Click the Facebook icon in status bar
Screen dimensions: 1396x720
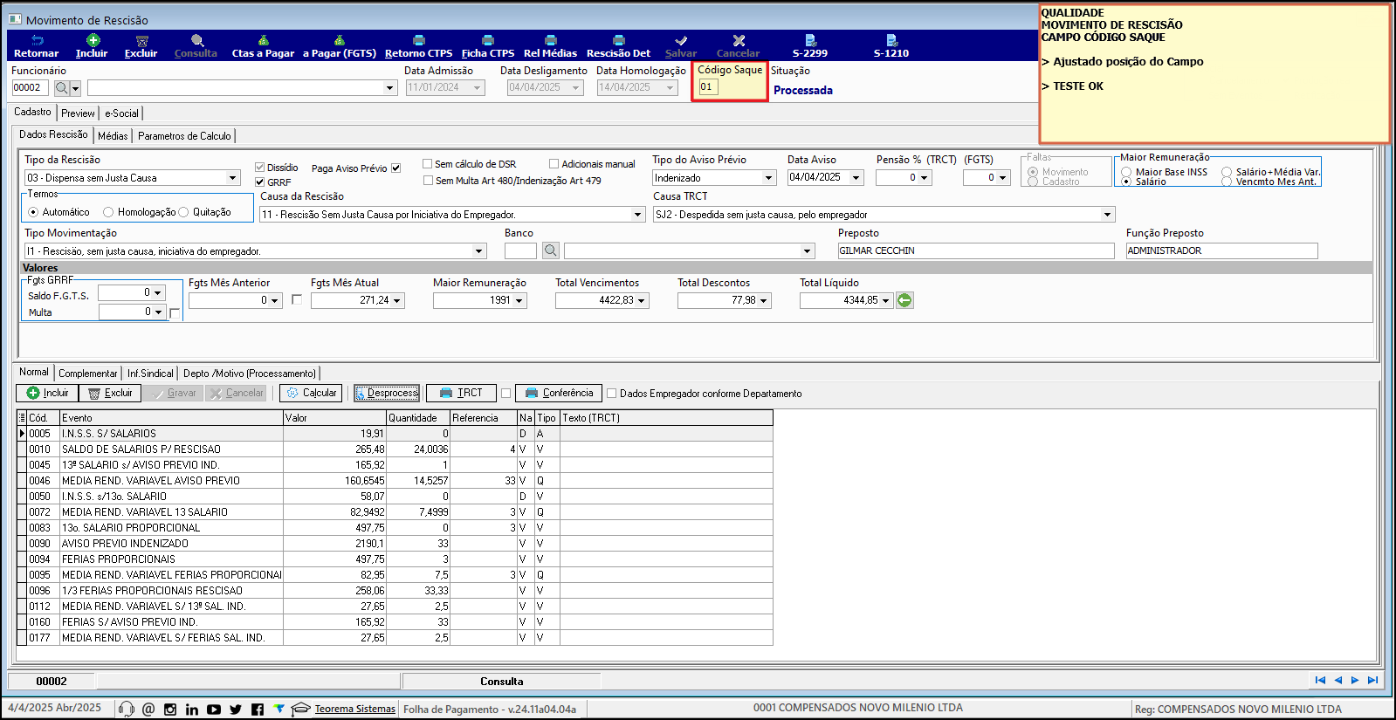[258, 710]
